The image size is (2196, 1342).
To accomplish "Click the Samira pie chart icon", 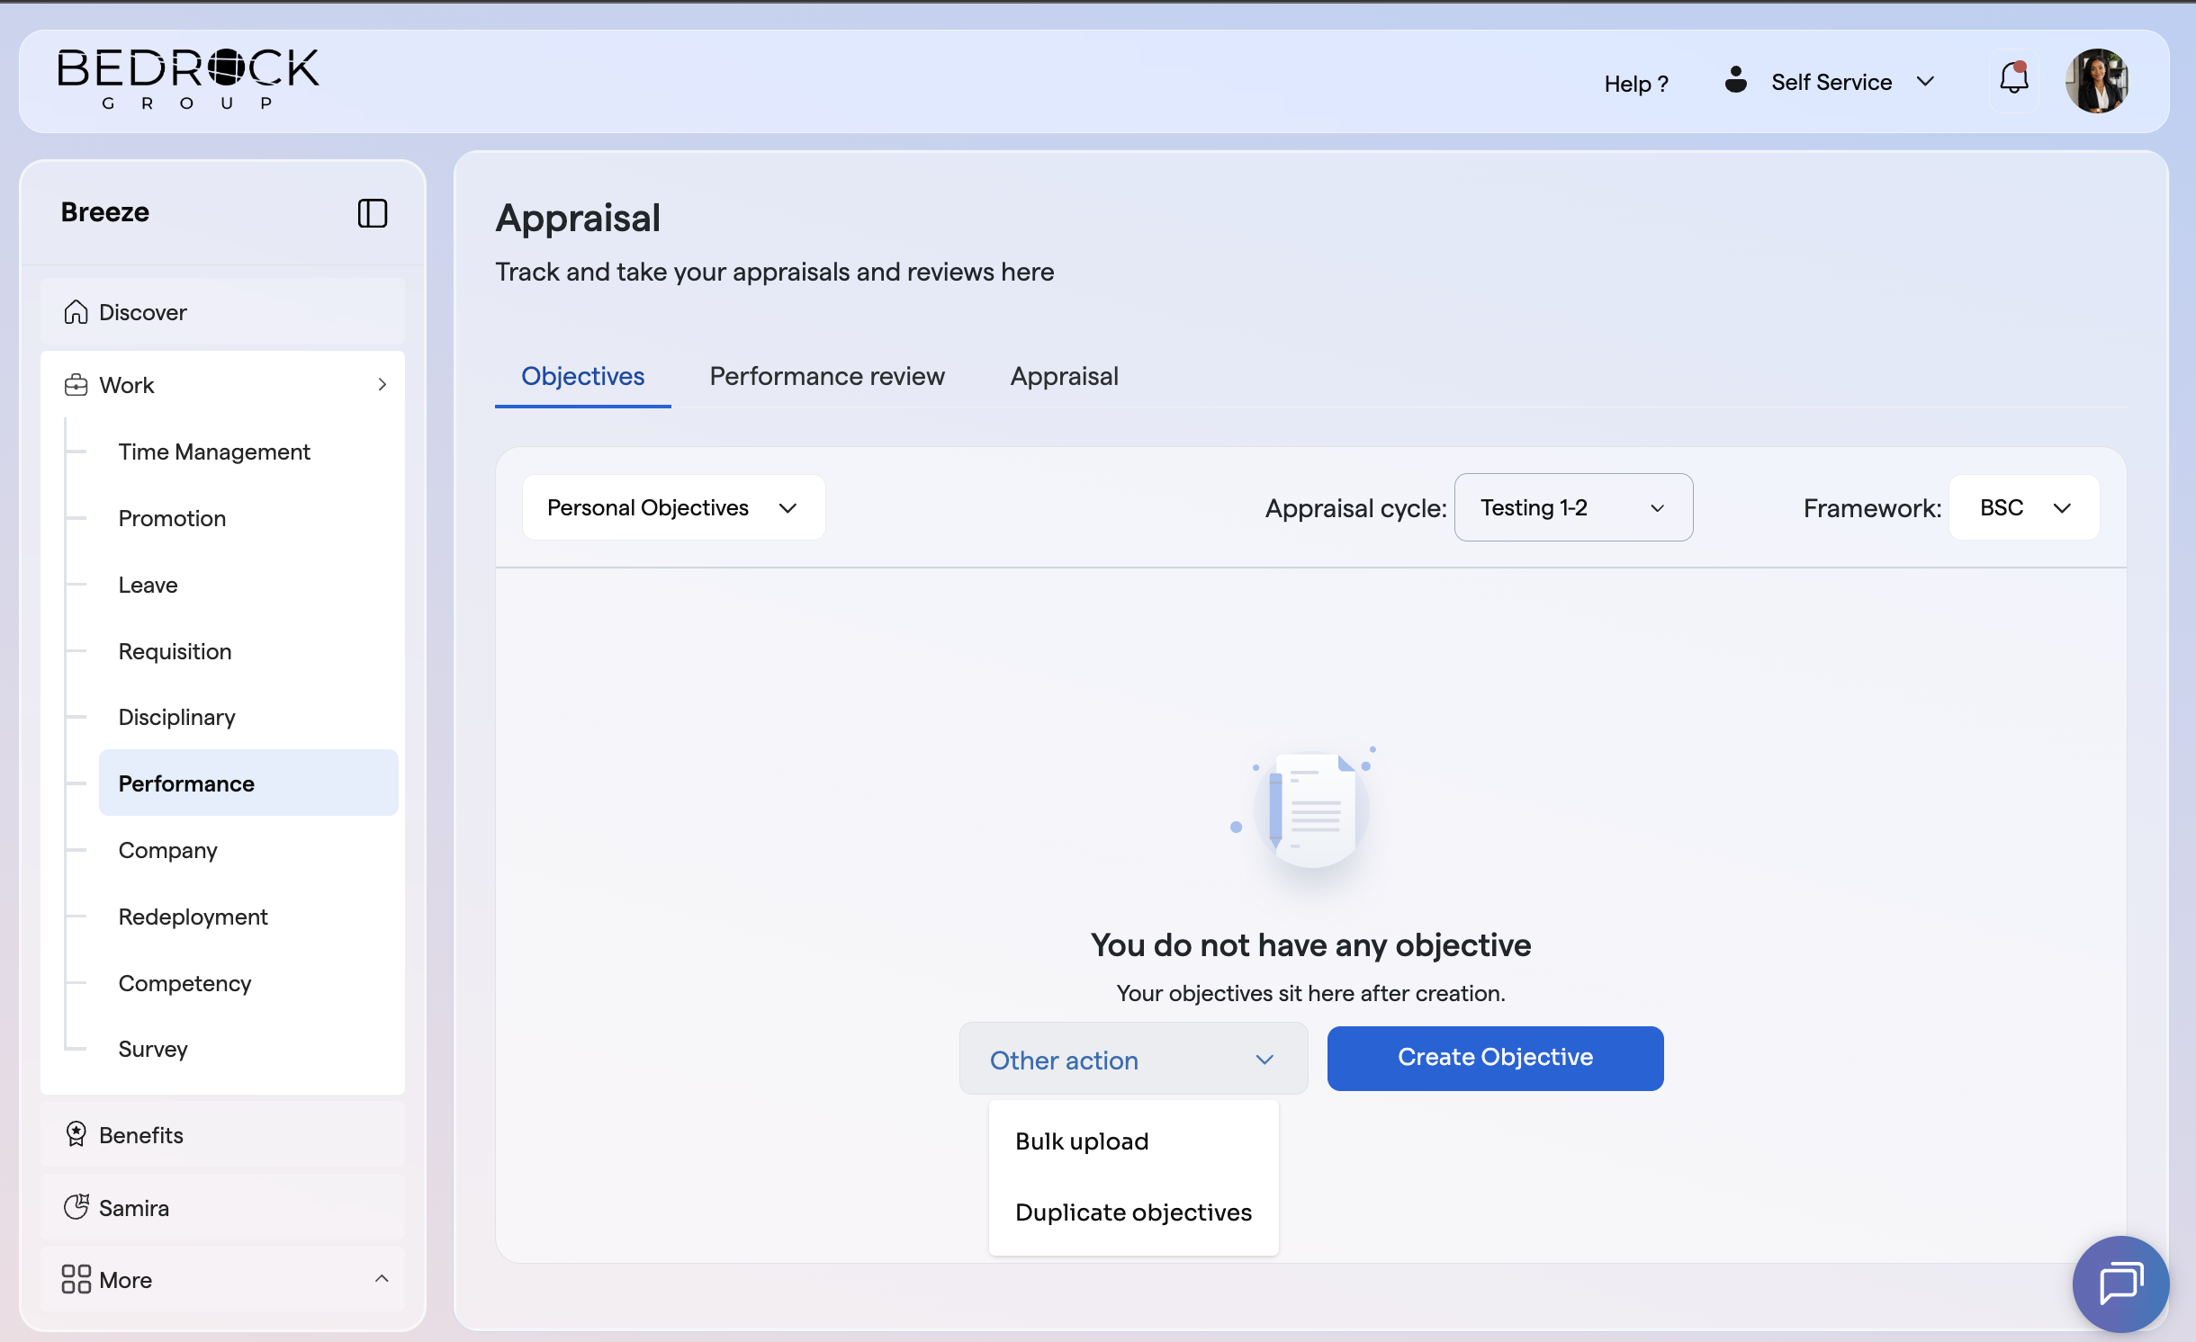I will pyautogui.click(x=76, y=1207).
